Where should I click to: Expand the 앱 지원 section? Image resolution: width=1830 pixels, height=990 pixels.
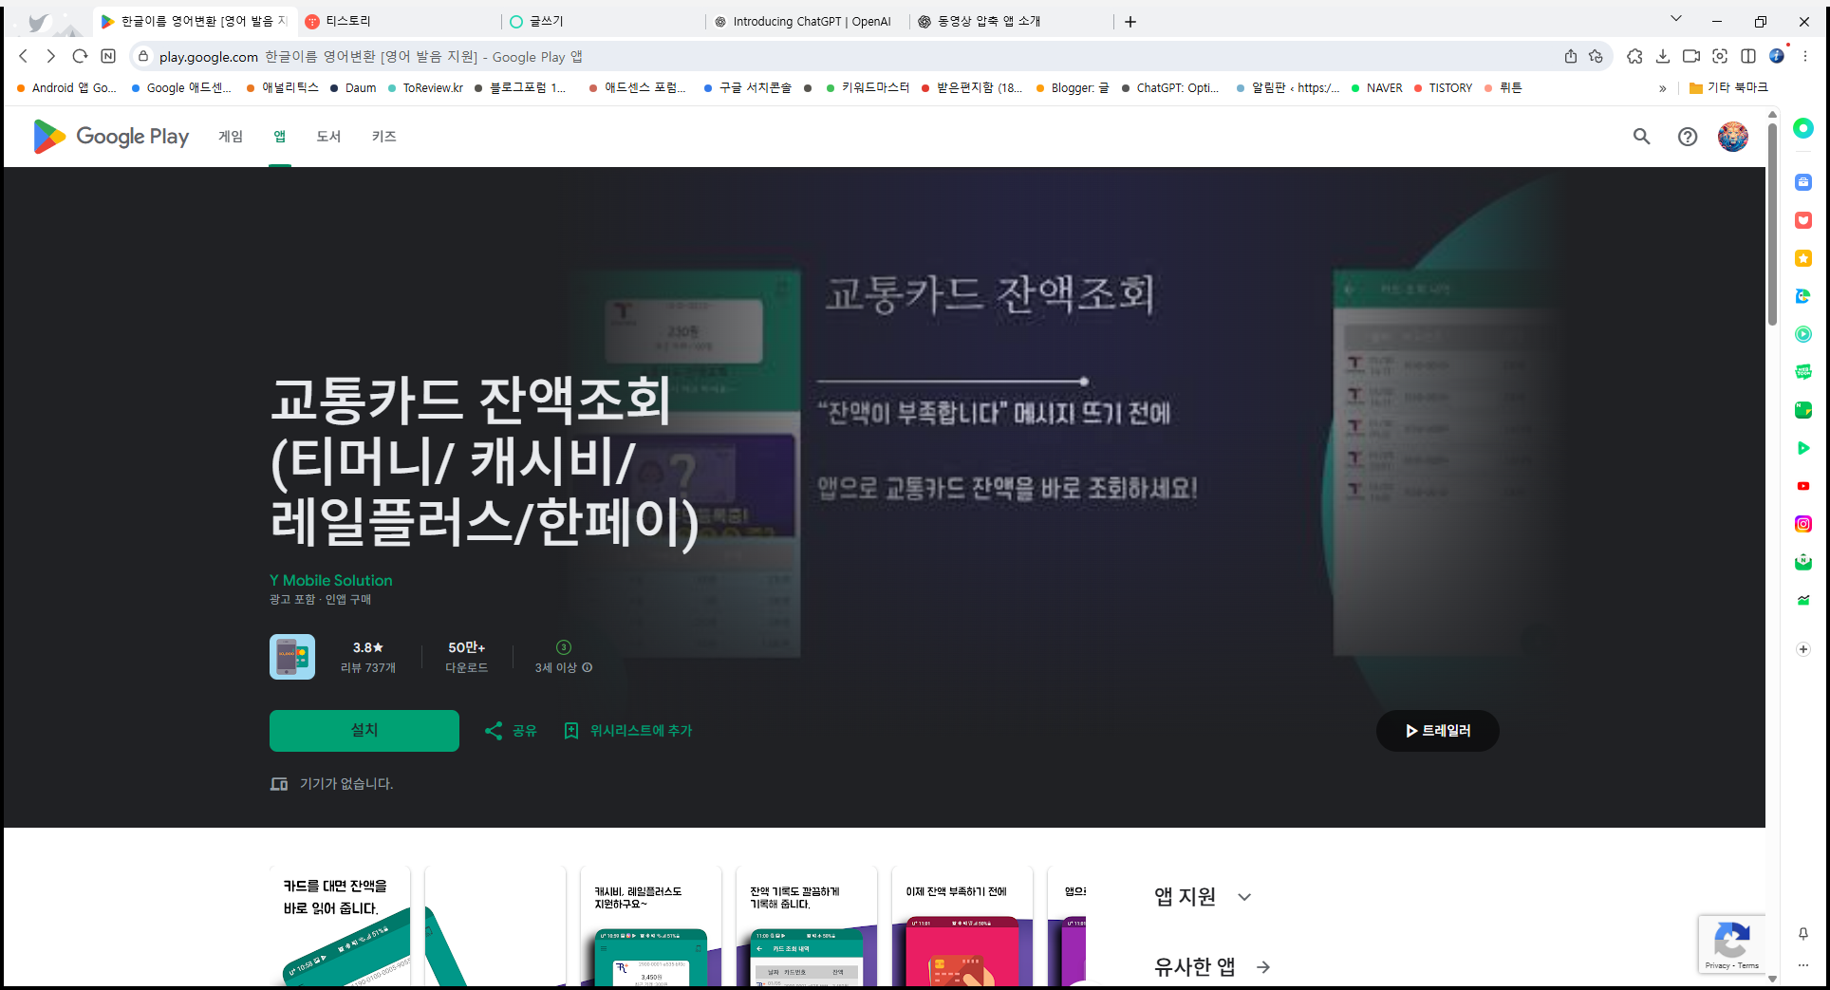tap(1244, 896)
